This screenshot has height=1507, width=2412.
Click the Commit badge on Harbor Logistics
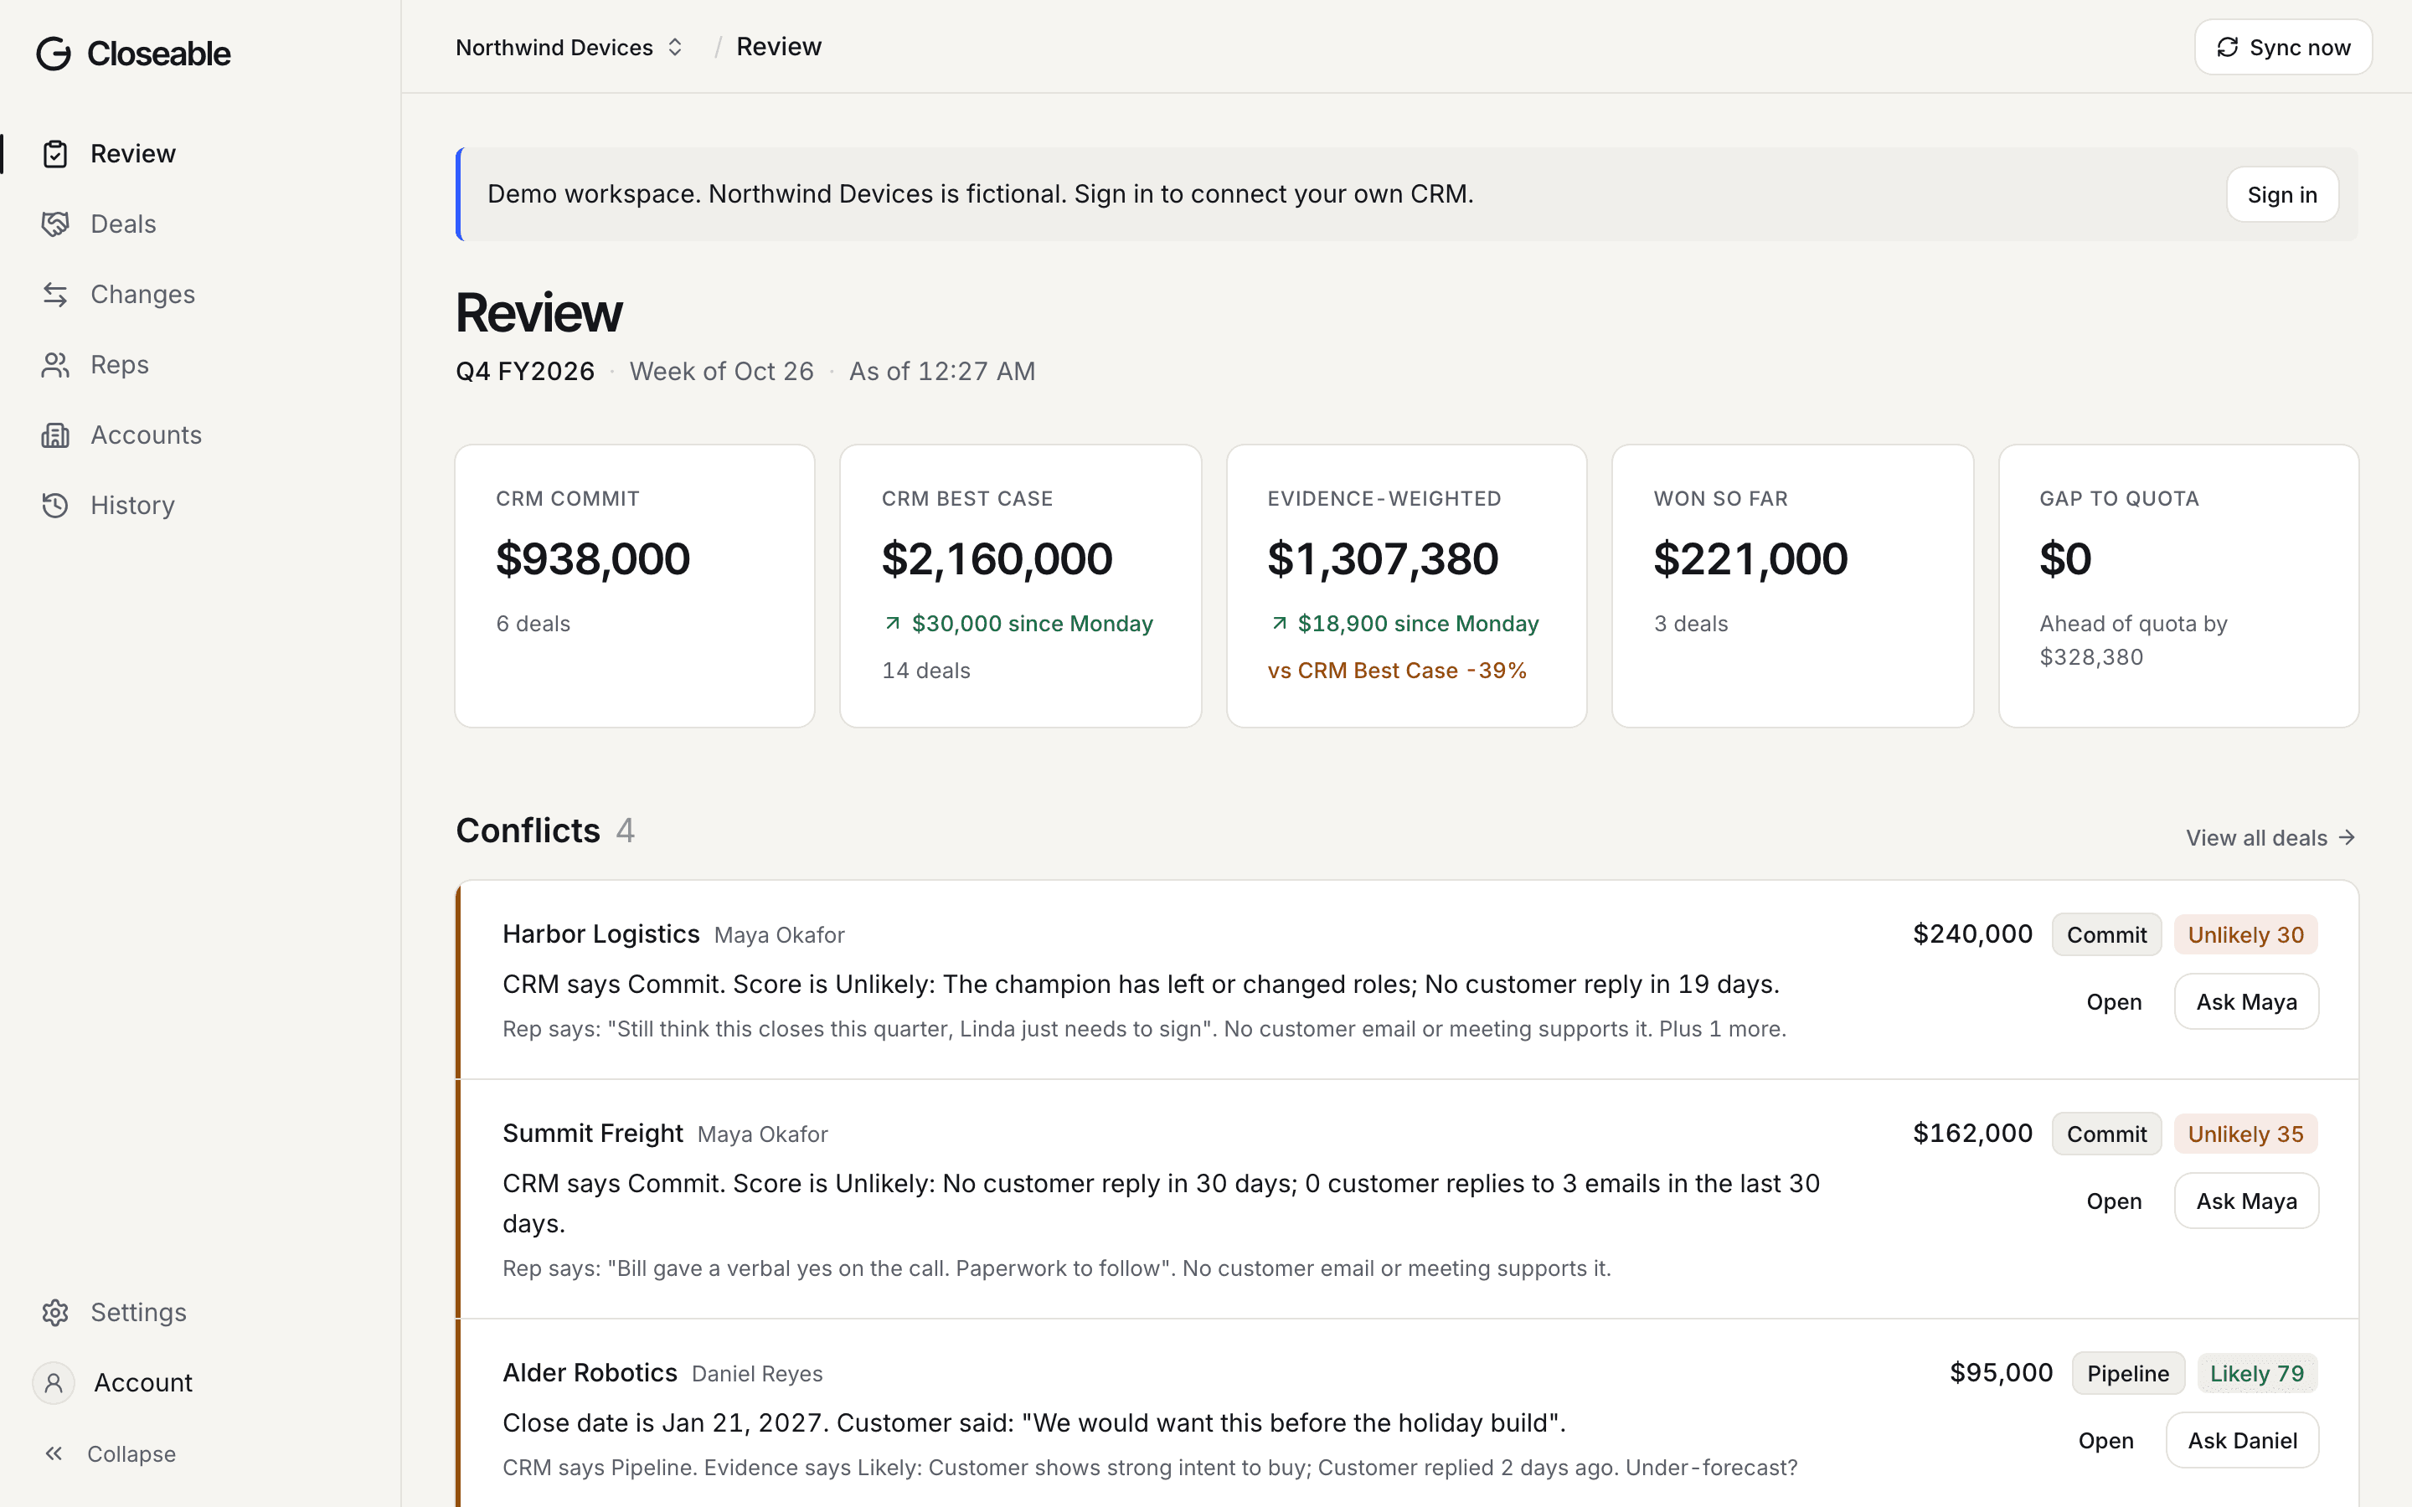[2106, 935]
